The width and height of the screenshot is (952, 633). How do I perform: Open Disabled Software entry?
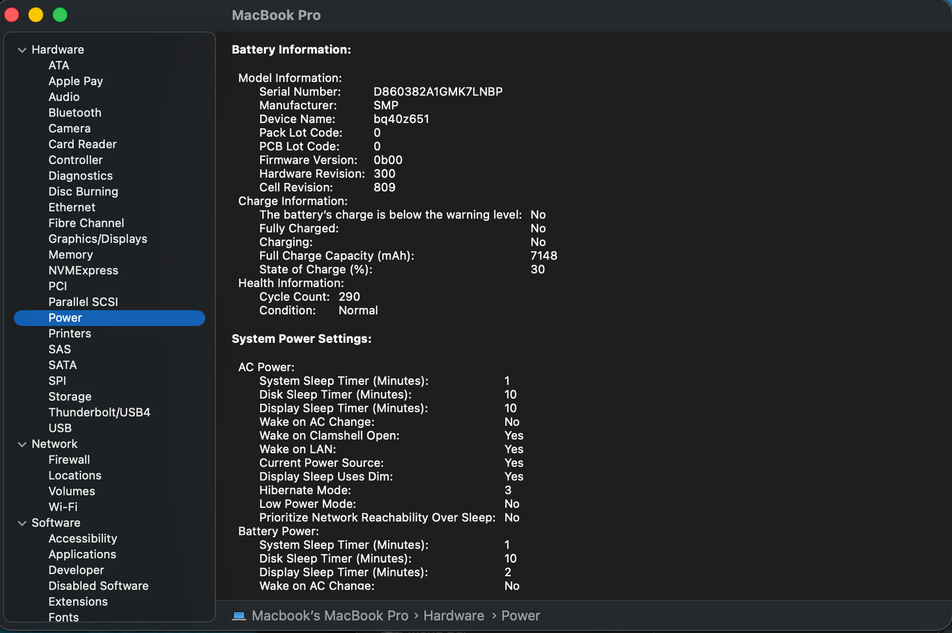98,586
